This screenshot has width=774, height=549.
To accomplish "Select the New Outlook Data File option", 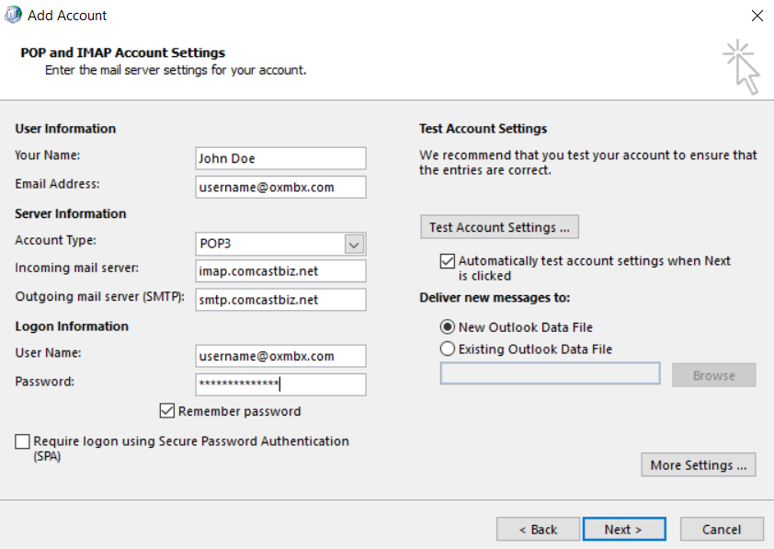I will click(x=446, y=326).
